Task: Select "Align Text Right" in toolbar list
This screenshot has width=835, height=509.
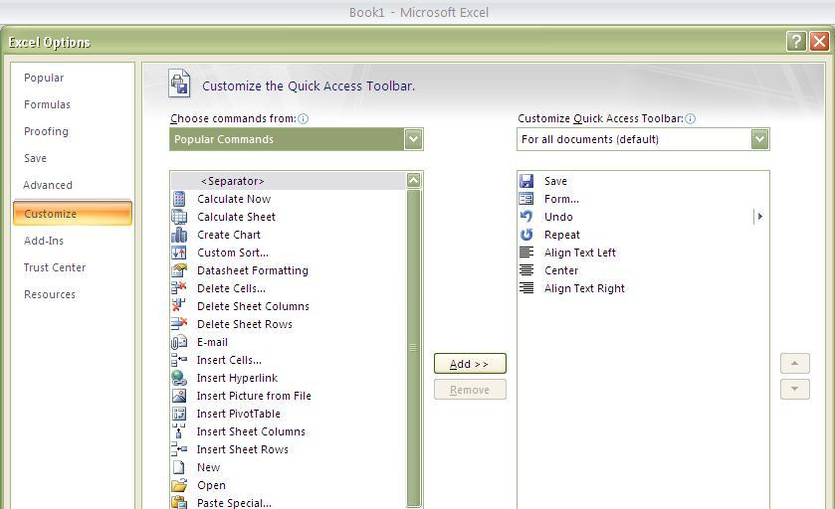Action: tap(584, 288)
